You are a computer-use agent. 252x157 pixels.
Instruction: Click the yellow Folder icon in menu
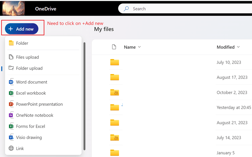click(11, 43)
